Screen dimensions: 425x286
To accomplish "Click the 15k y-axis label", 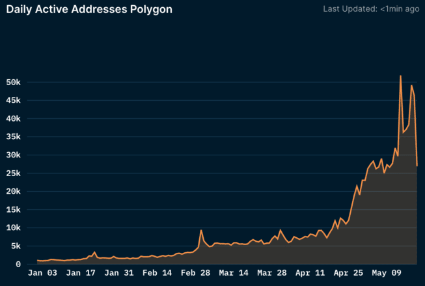I will 13,210.
